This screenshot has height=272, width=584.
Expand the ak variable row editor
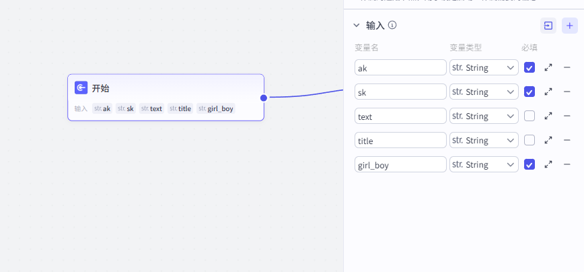[x=548, y=67]
